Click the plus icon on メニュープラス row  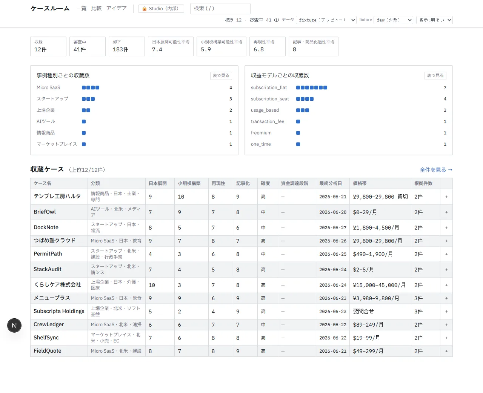pyautogui.click(x=446, y=298)
